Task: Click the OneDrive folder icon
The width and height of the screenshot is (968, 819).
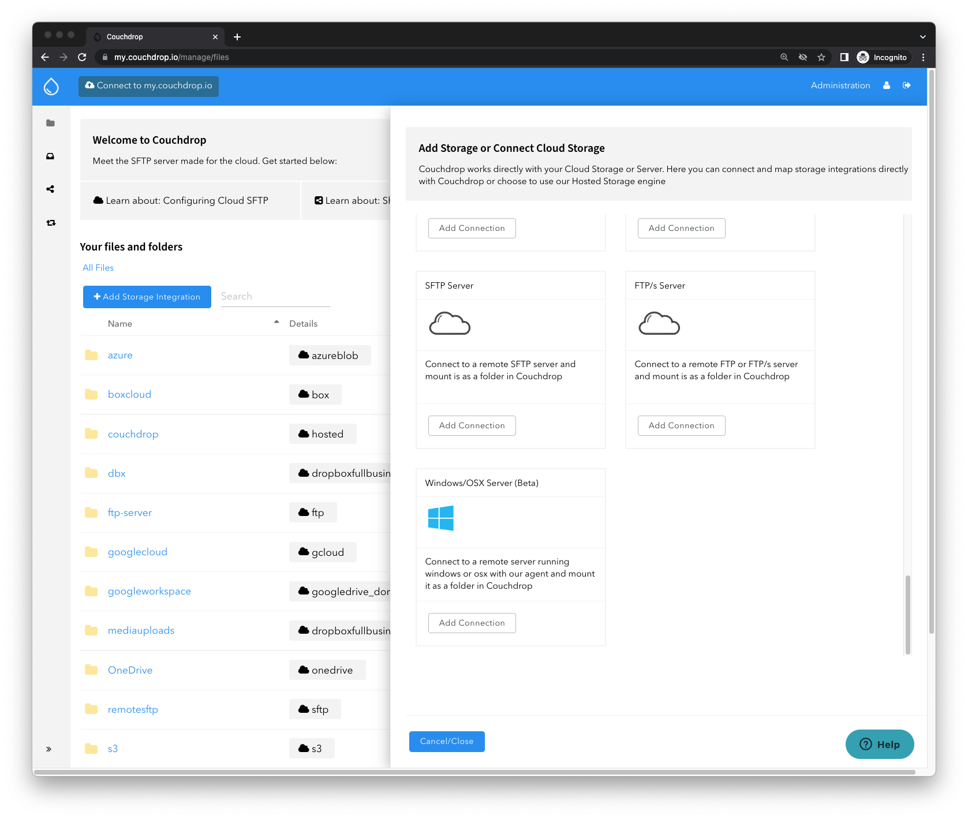Action: pos(91,670)
